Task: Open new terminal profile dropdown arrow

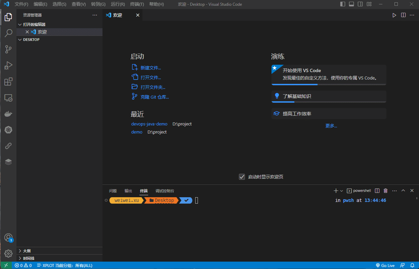Action: coord(342,191)
